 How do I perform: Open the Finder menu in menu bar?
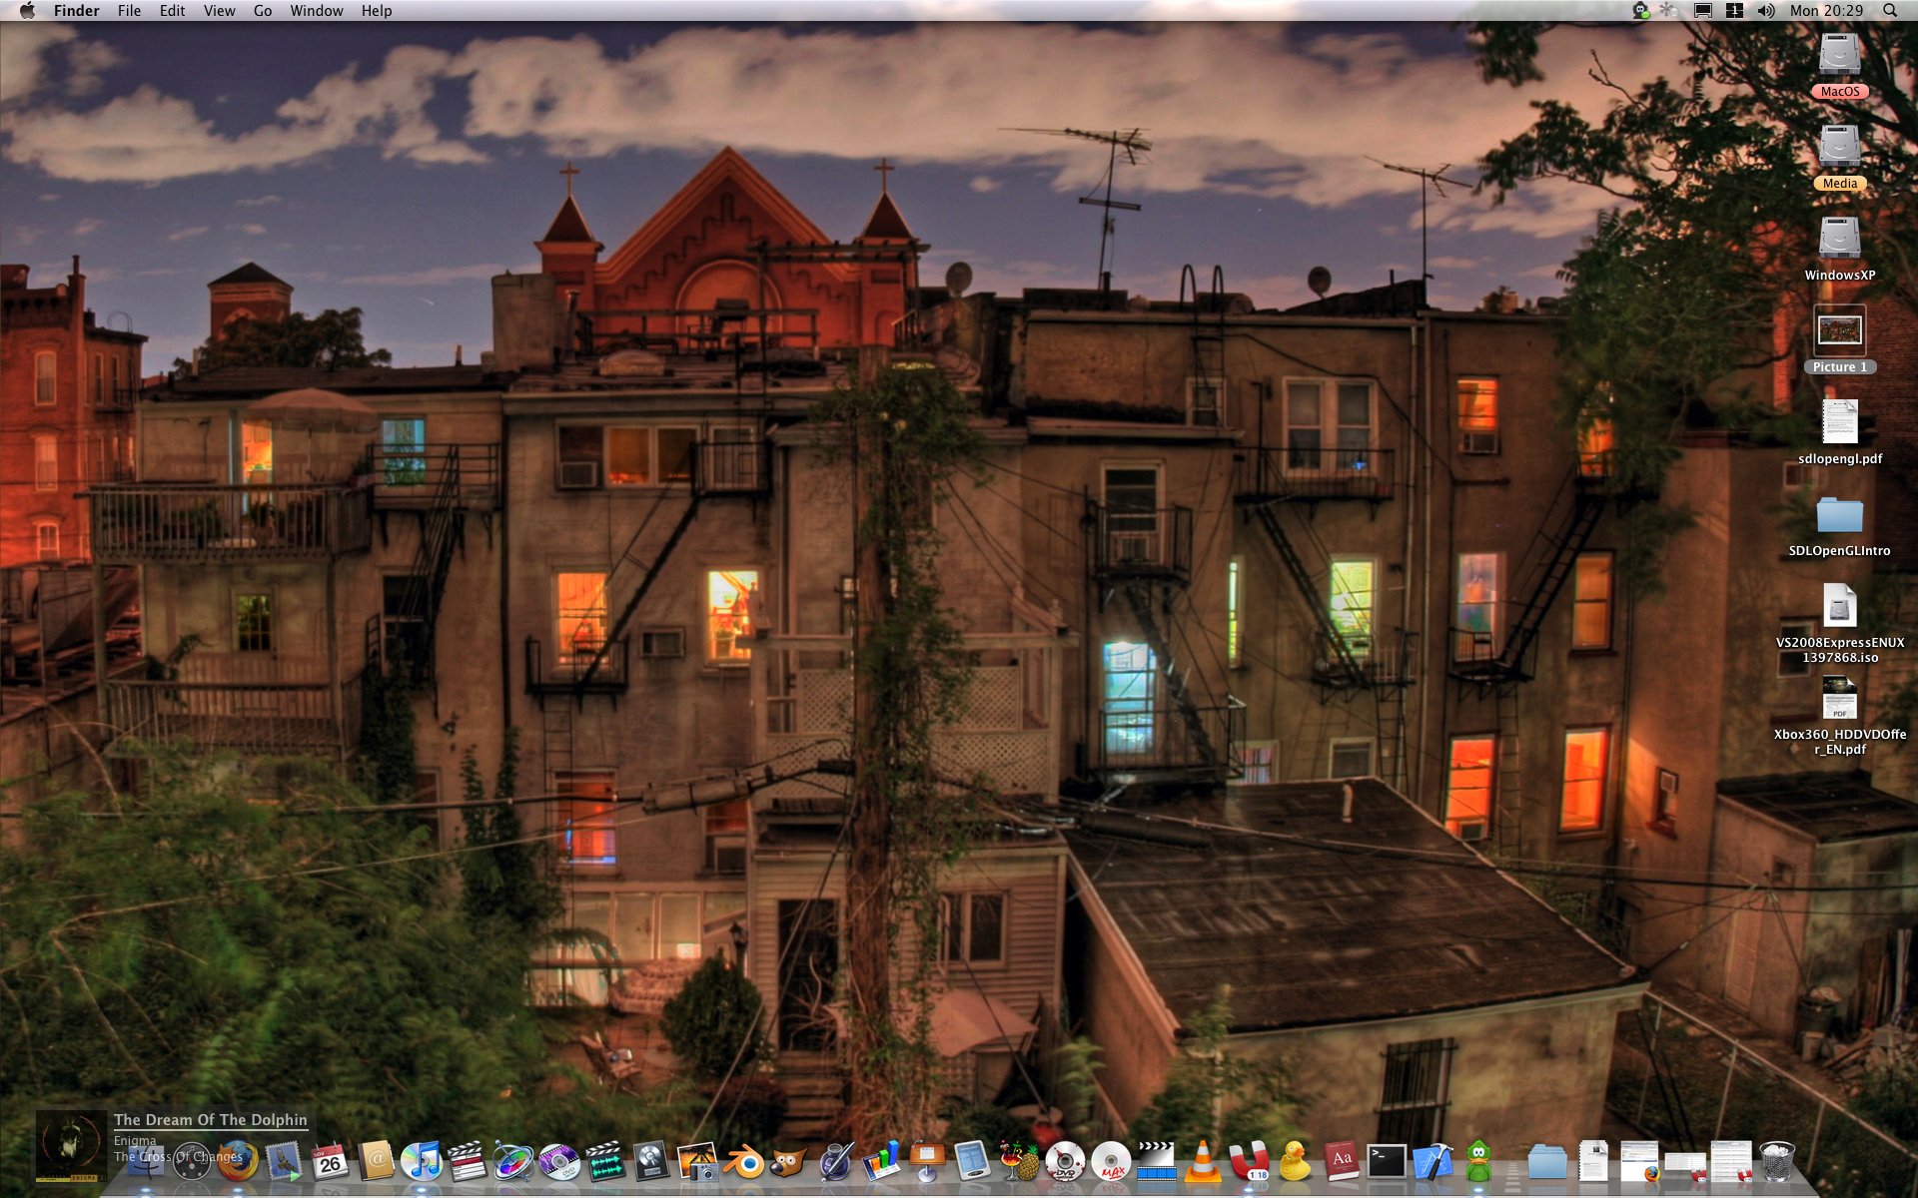pos(76,10)
